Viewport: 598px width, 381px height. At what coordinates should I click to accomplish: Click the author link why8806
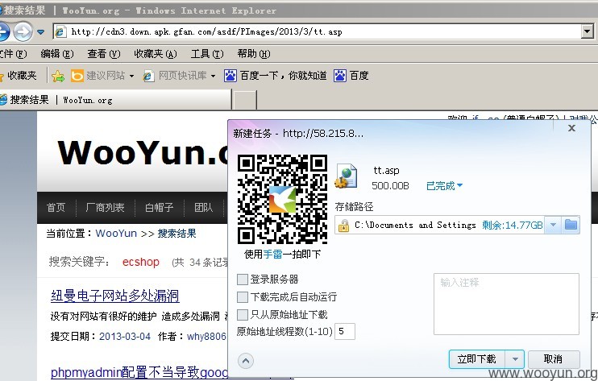[x=206, y=337]
